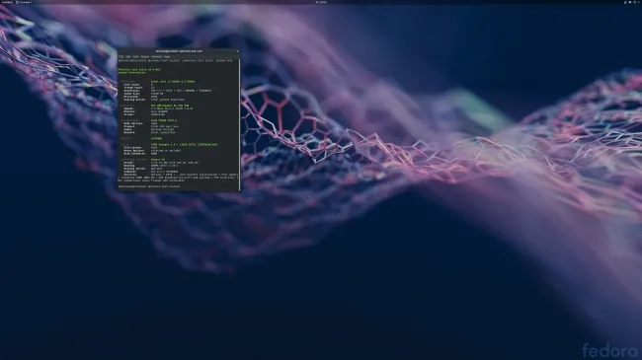The height and width of the screenshot is (360, 642).
Task: Open the clock and calendar in top bar
Action: 321,2
